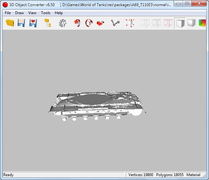Open the View menu

(32, 13)
